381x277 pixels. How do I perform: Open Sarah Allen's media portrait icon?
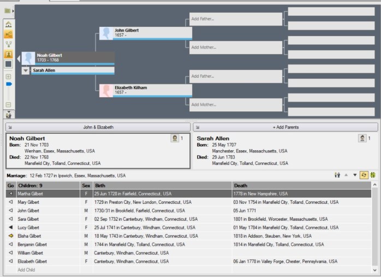pos(362,138)
